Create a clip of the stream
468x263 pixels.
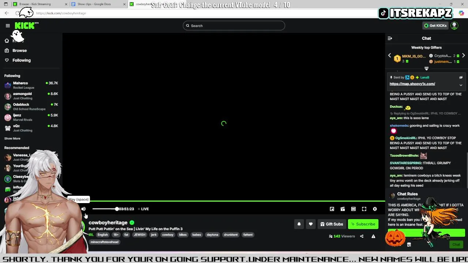click(x=343, y=209)
